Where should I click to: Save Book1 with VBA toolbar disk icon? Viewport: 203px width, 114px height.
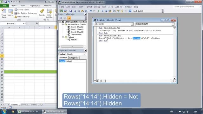[70, 11]
